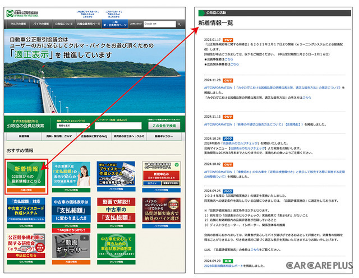Open the AFTCINFORMATION link dated 2024.11.28

pos(273,87)
